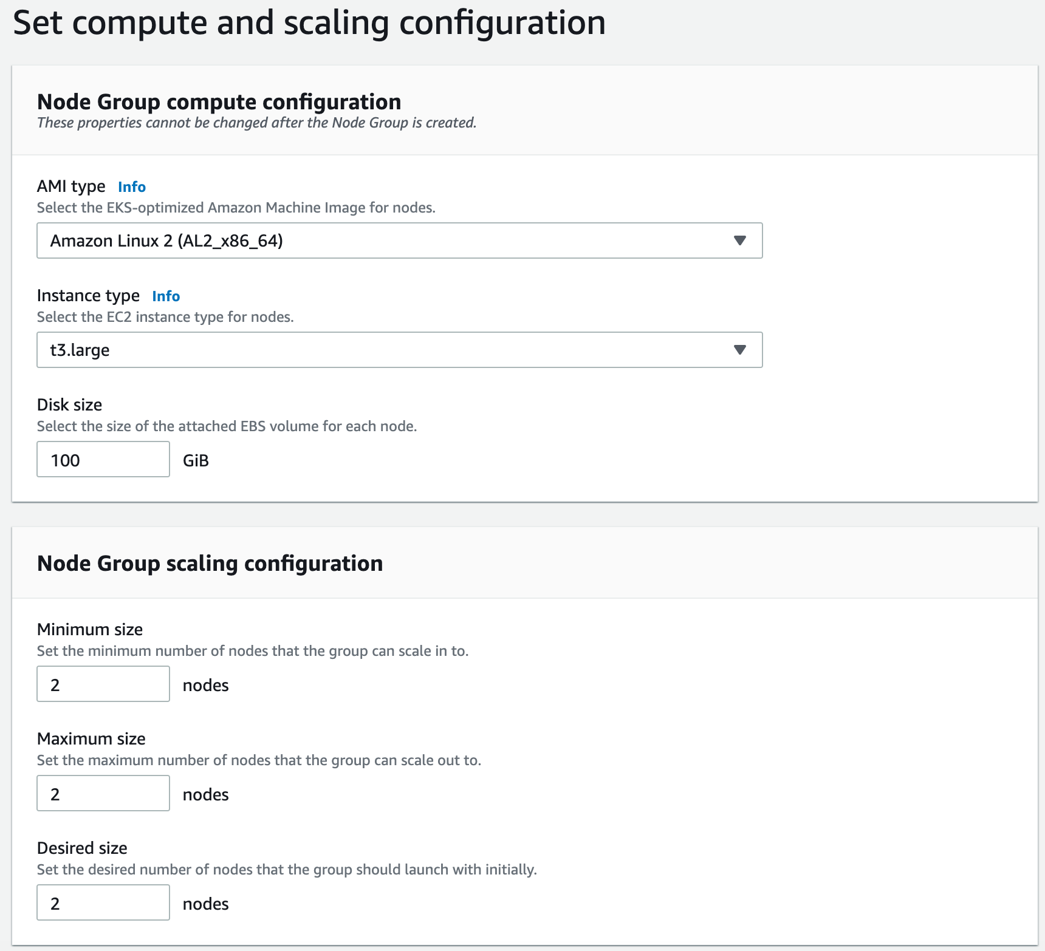
Task: Focus the Desired size nodes field
Action: 103,902
